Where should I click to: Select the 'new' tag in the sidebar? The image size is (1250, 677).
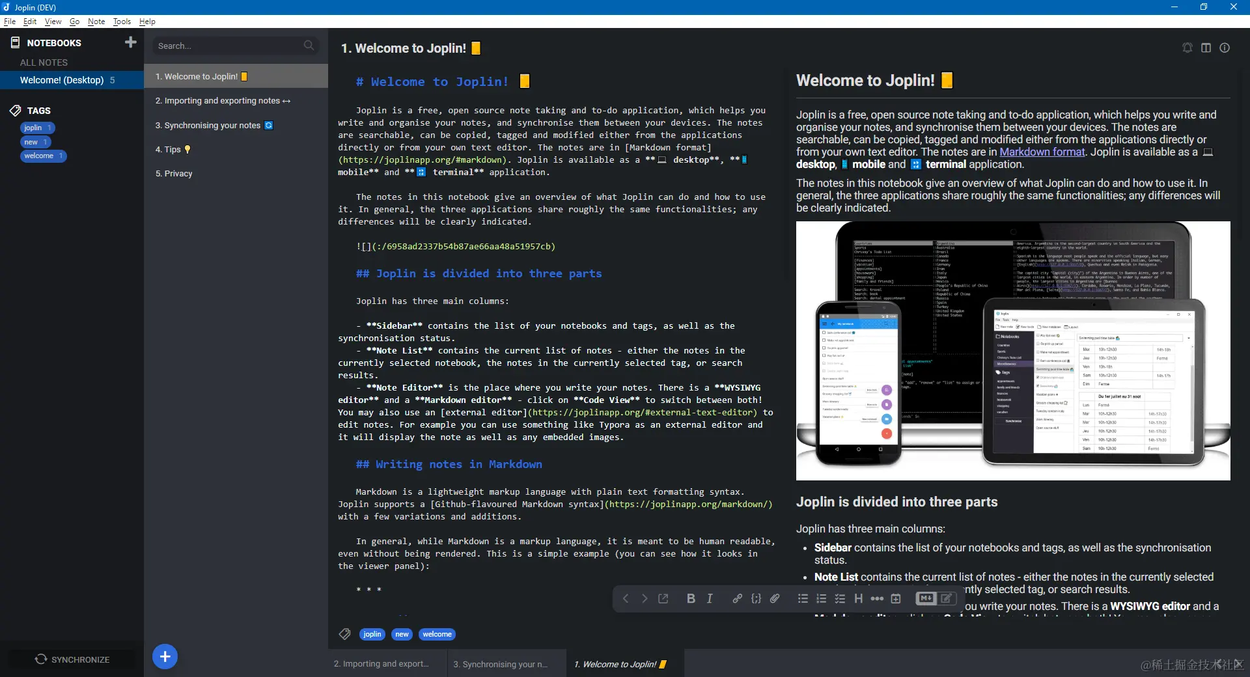click(36, 142)
